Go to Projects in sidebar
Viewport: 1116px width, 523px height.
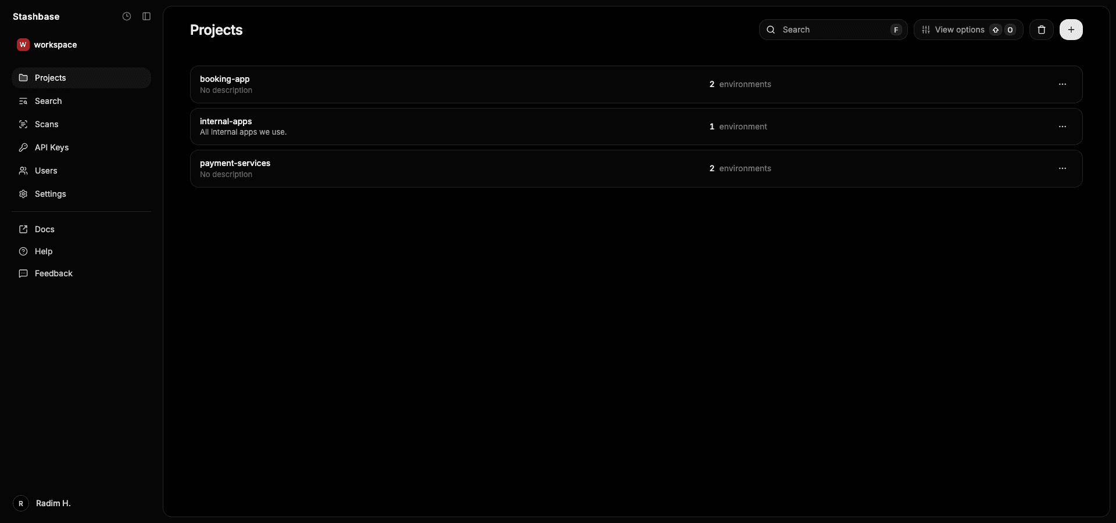click(x=81, y=78)
